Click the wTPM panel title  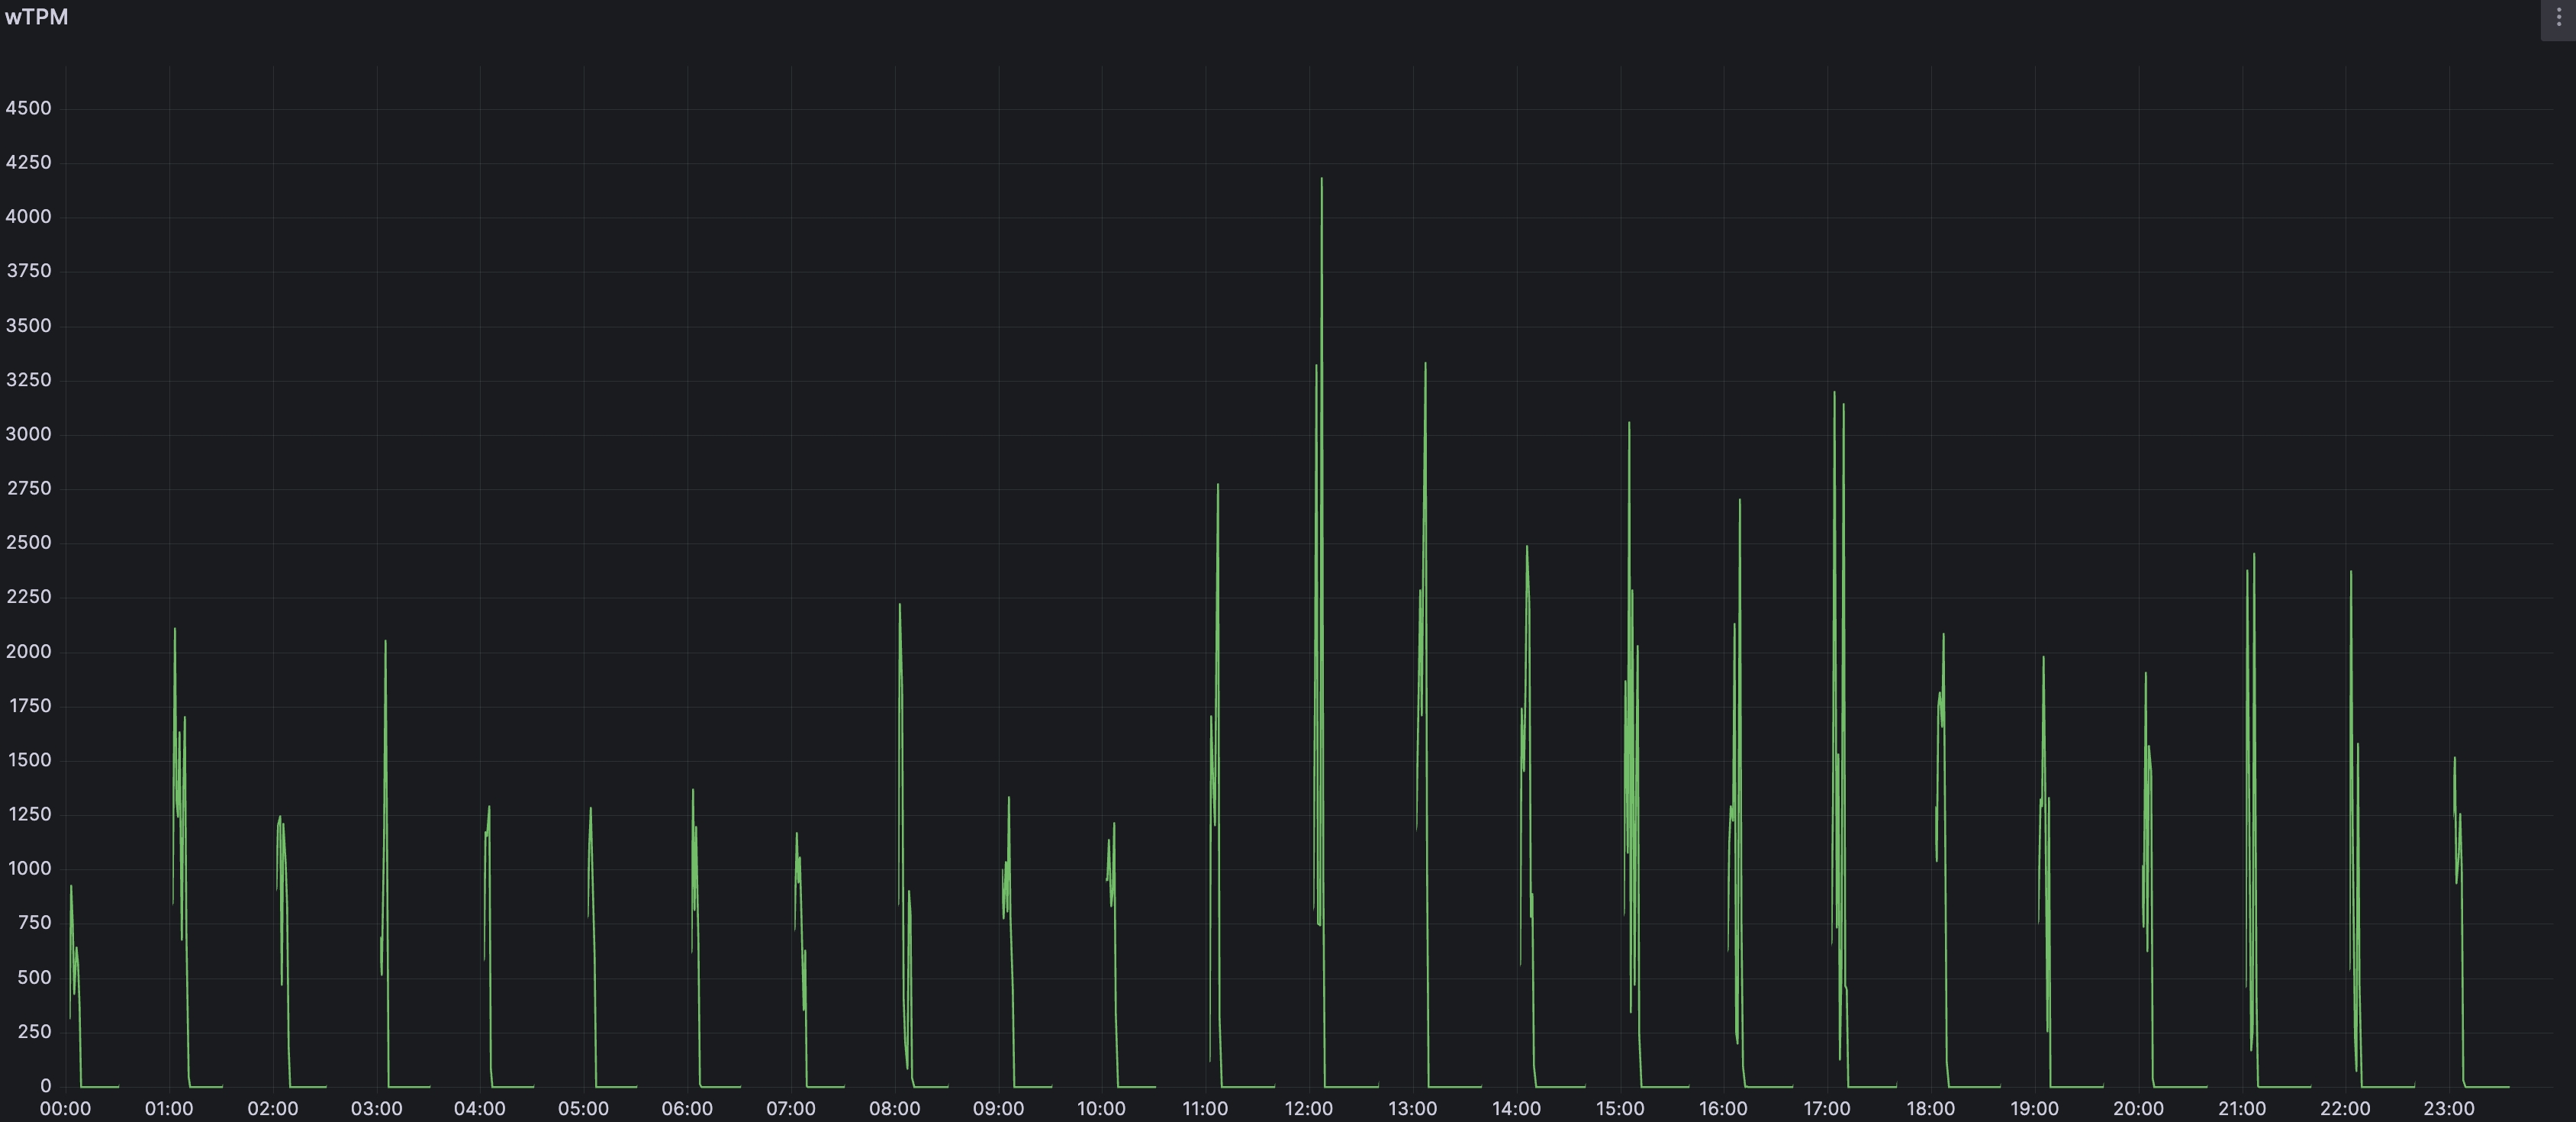tap(37, 17)
